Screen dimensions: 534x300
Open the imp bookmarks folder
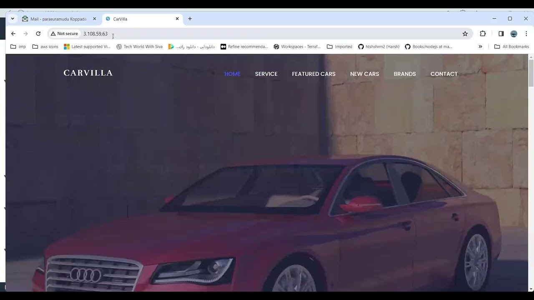[x=18, y=47]
